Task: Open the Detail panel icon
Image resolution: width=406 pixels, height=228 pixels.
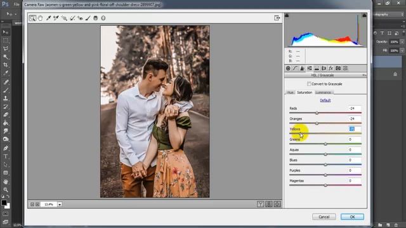Action: (x=302, y=68)
